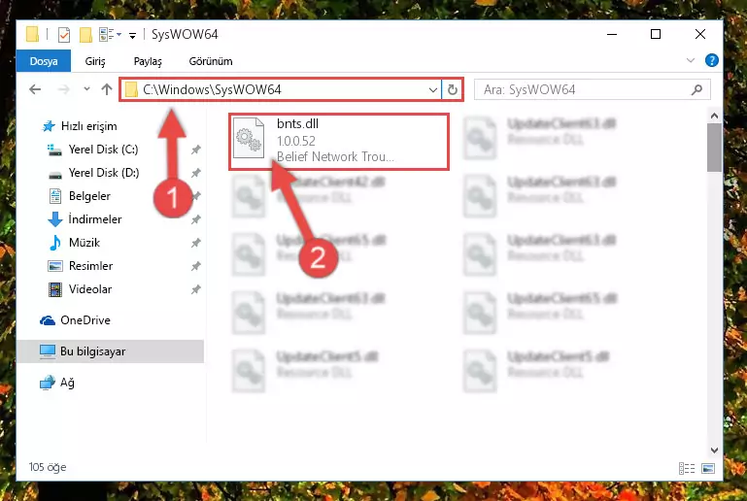Click the pin icon next to Yerel Disk (D:)

tap(195, 173)
